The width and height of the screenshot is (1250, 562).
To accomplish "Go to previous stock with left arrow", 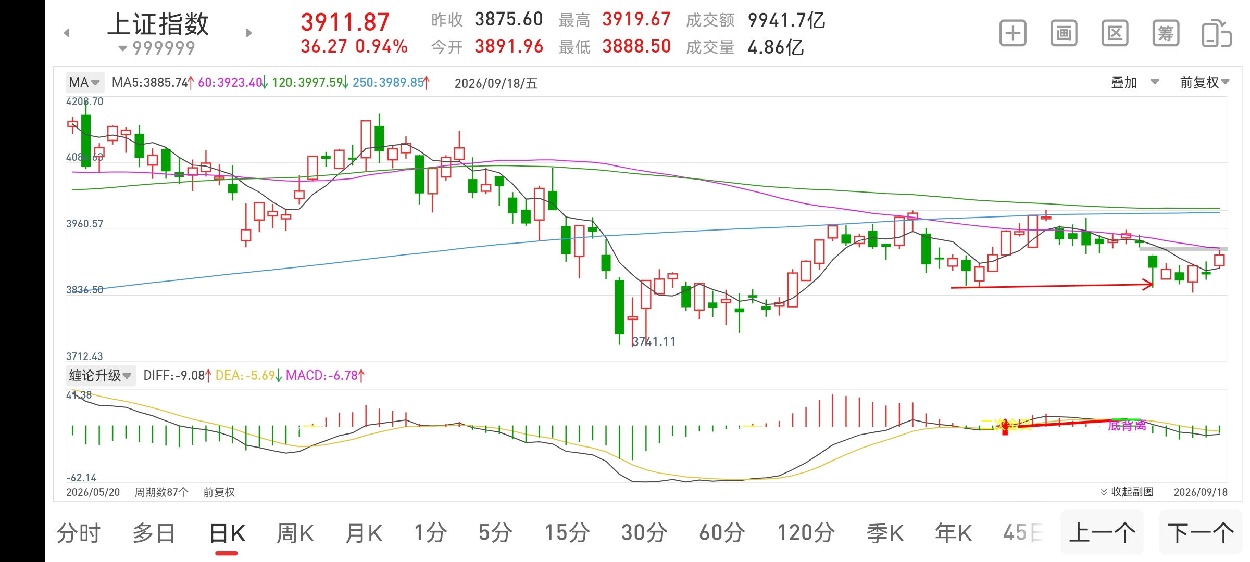I will pos(67,33).
